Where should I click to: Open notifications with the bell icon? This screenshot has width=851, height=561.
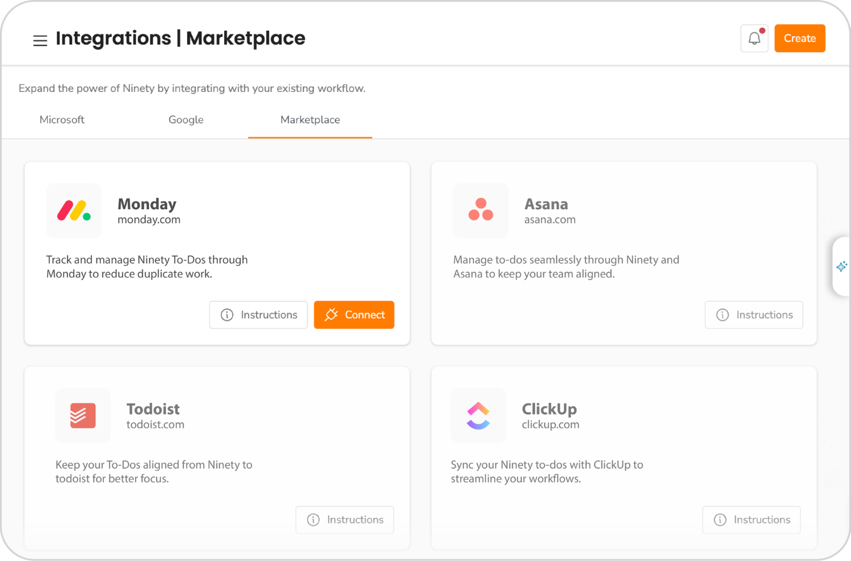[x=754, y=38]
